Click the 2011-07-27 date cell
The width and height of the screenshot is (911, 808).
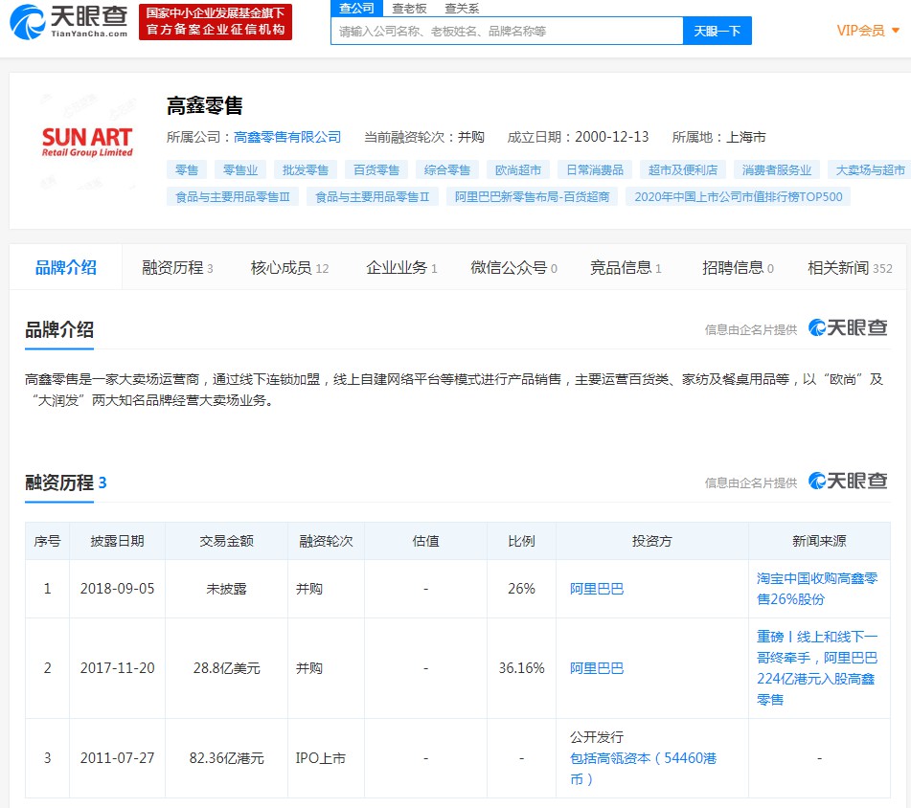click(x=118, y=758)
